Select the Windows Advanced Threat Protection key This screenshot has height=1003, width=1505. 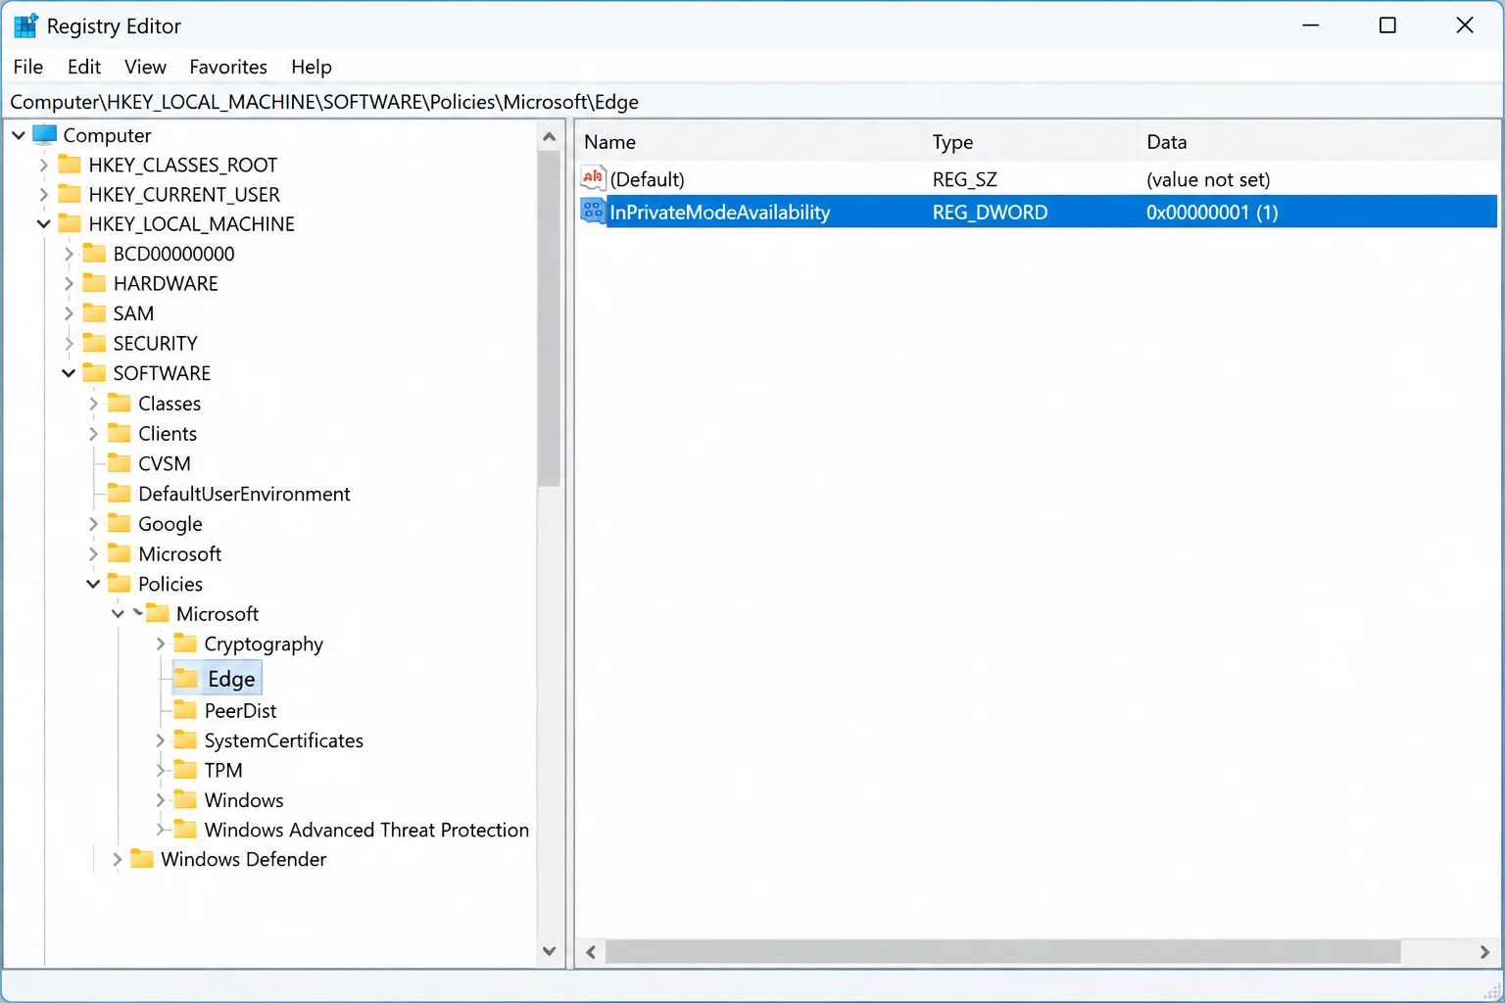click(x=366, y=830)
